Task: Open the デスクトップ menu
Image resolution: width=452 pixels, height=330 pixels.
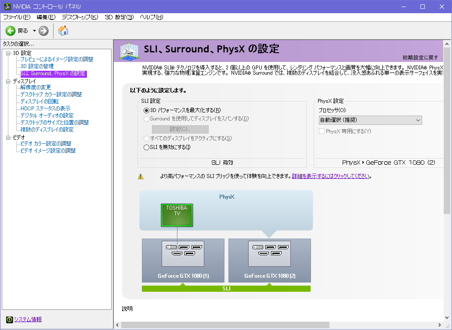Action: (80, 17)
